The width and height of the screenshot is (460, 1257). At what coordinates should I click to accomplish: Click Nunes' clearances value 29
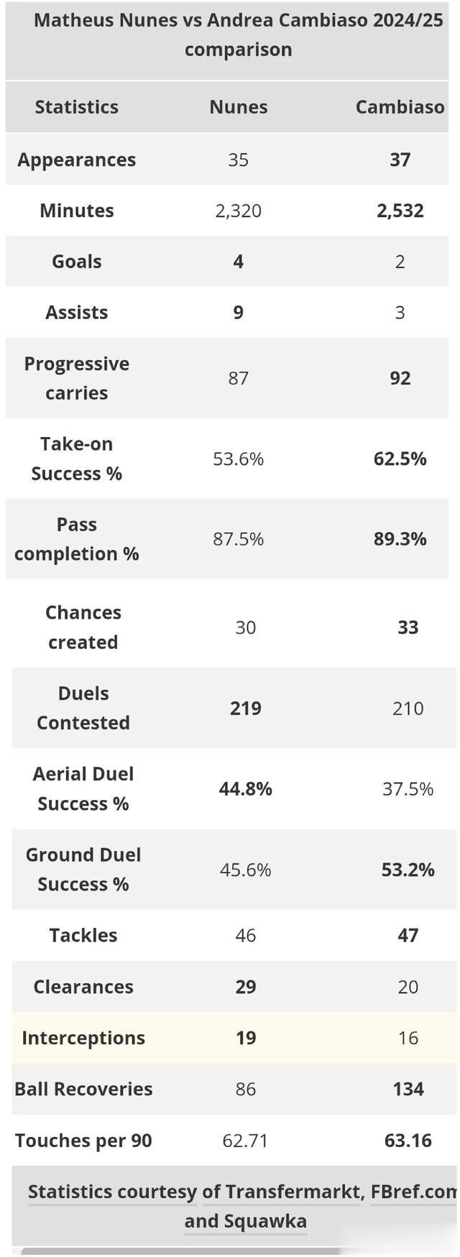point(246,987)
